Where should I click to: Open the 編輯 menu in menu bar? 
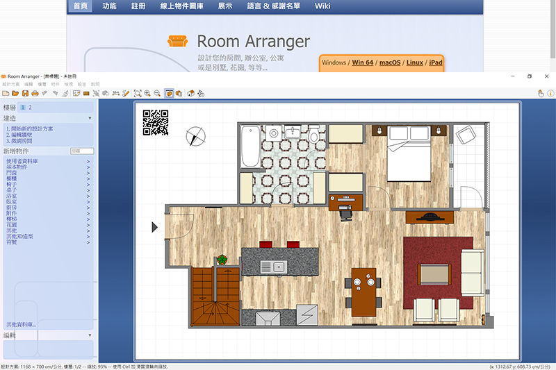tap(28, 84)
